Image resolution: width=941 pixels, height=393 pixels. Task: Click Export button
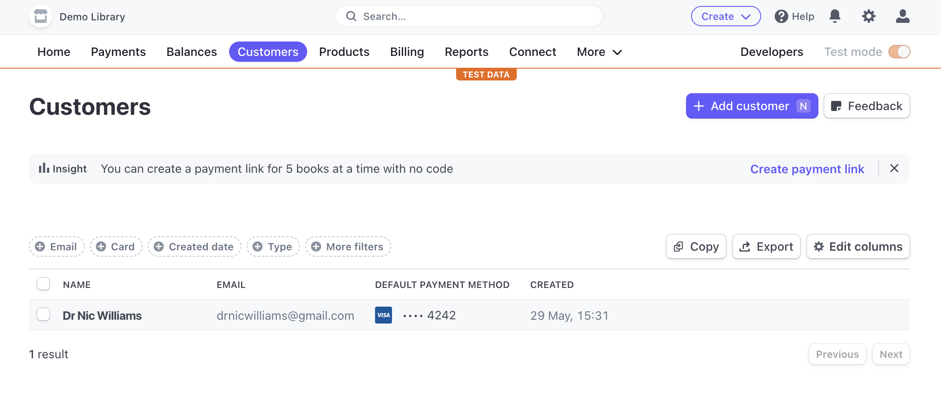766,246
